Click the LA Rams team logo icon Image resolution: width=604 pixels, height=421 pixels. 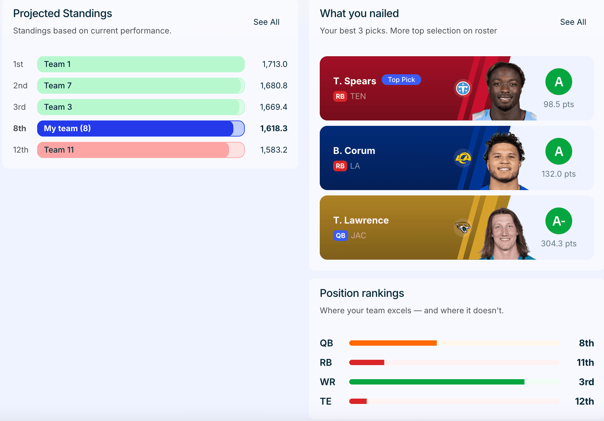(x=463, y=158)
